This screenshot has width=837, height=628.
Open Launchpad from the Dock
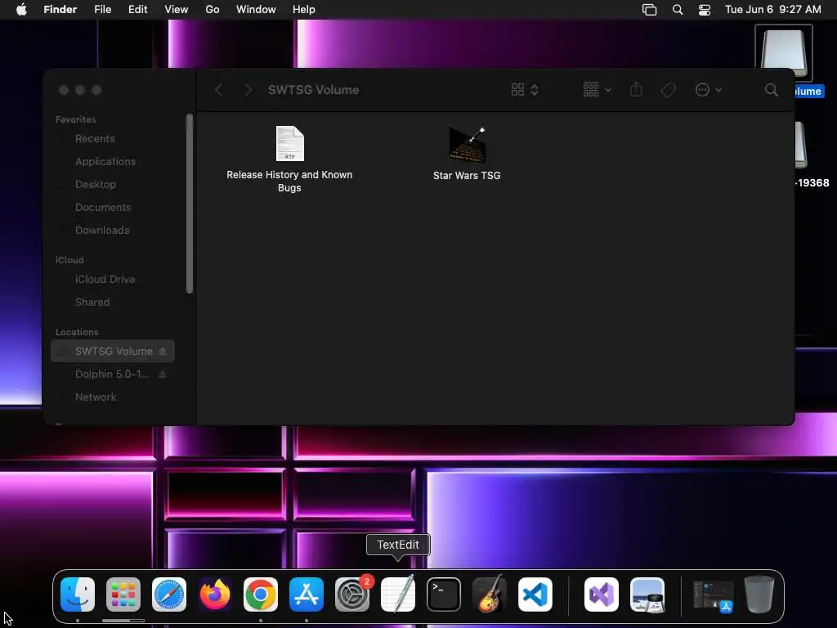(123, 594)
